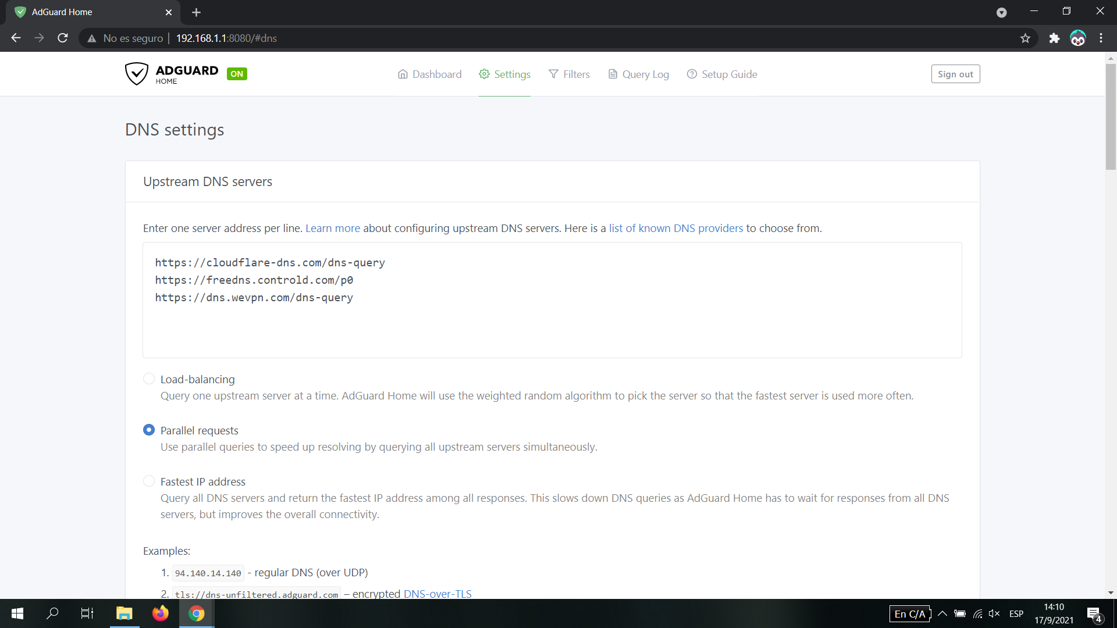Open the list of known DNS providers link
The height and width of the screenshot is (628, 1117).
(675, 229)
